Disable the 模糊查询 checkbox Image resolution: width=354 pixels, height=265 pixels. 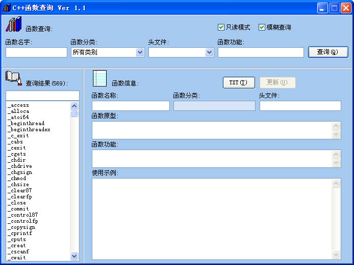pos(262,27)
